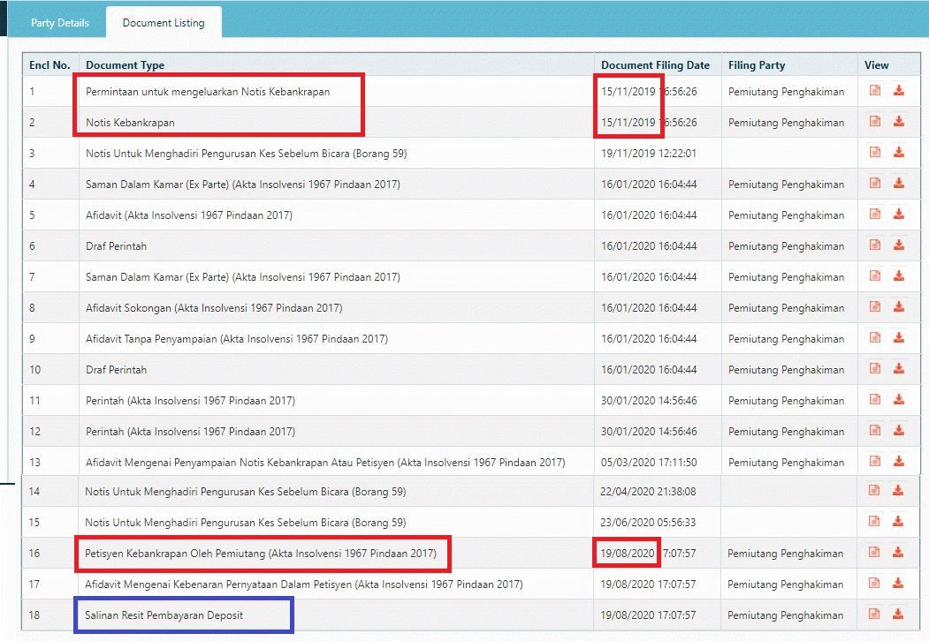
Task: Download the Perintah document in enclosure 11
Action: click(898, 400)
